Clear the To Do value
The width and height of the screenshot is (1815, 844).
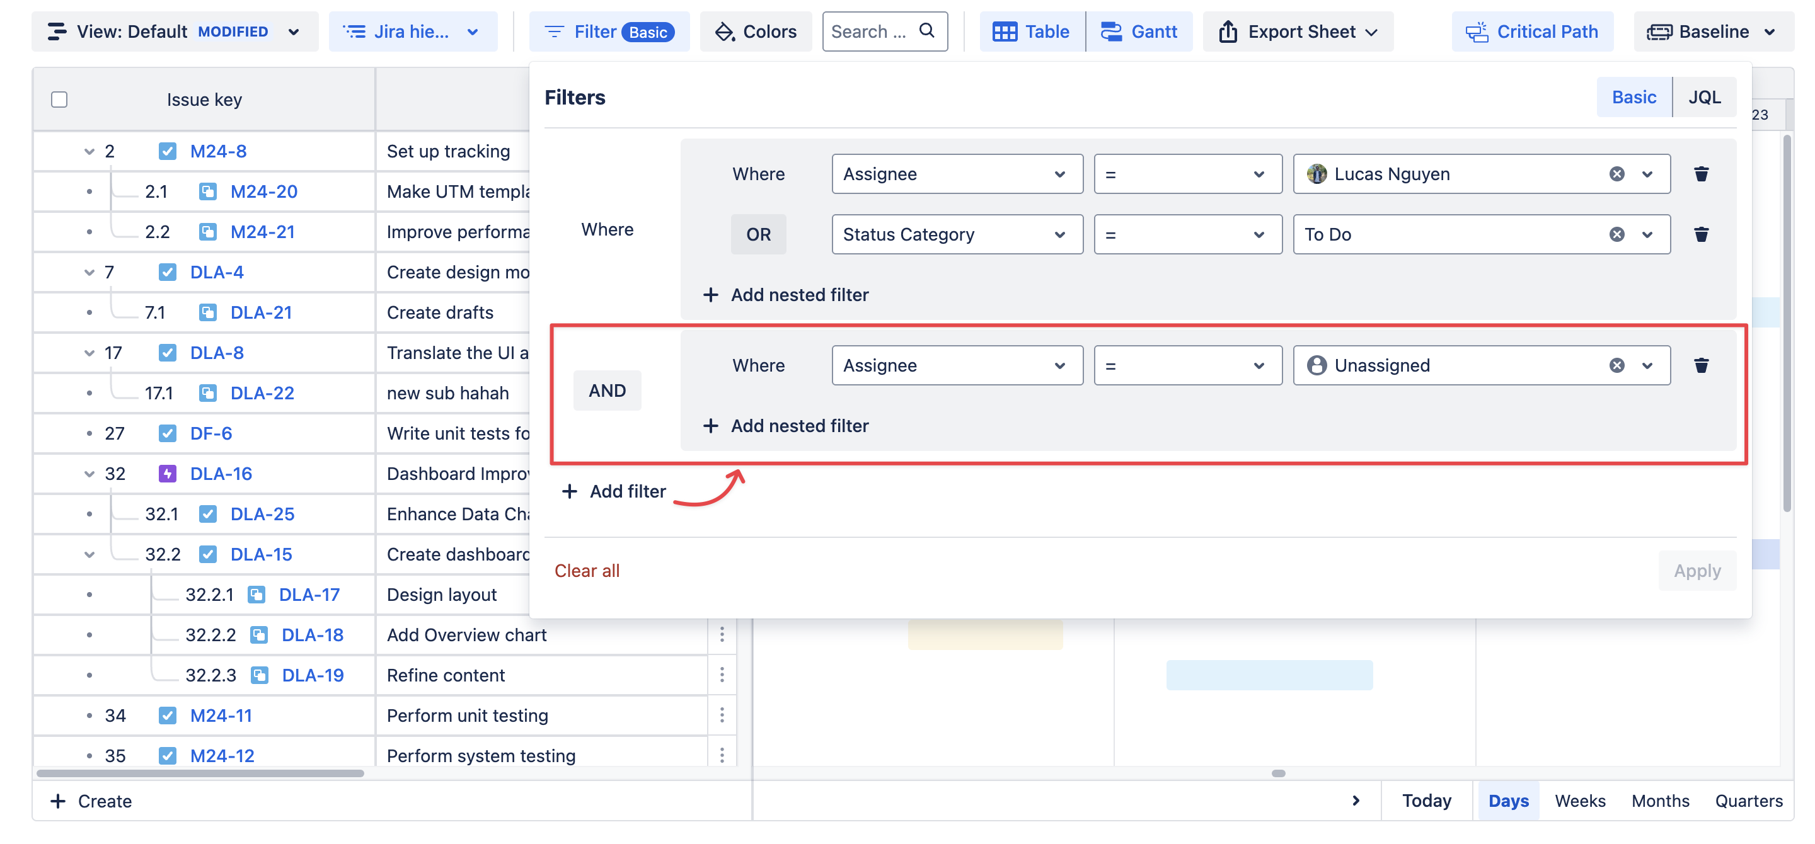pyautogui.click(x=1616, y=234)
